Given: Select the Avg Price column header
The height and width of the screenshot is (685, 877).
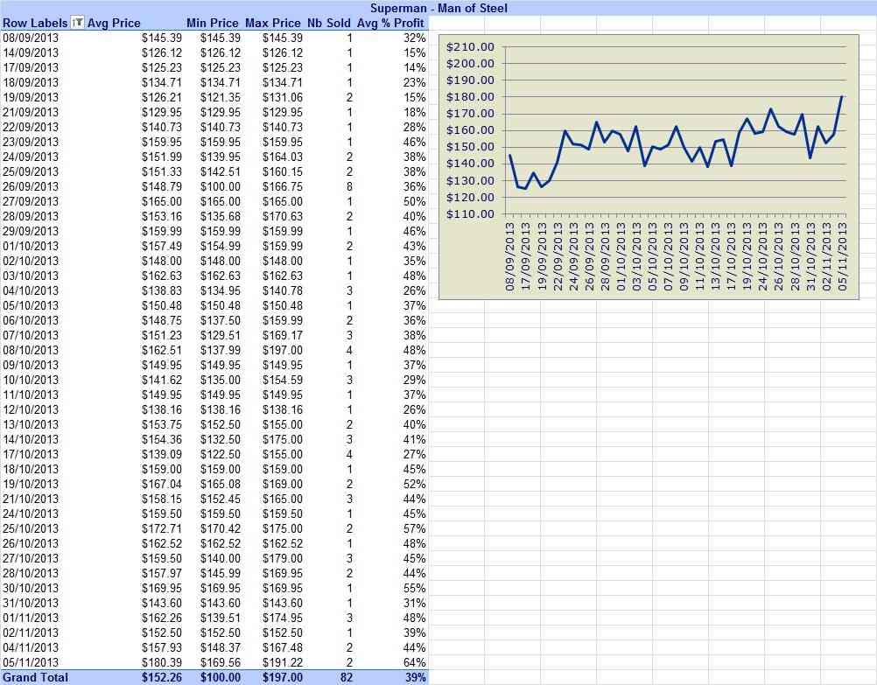Looking at the screenshot, I should [114, 23].
